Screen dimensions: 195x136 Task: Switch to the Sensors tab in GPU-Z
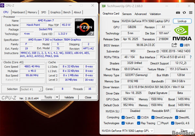point(127,14)
